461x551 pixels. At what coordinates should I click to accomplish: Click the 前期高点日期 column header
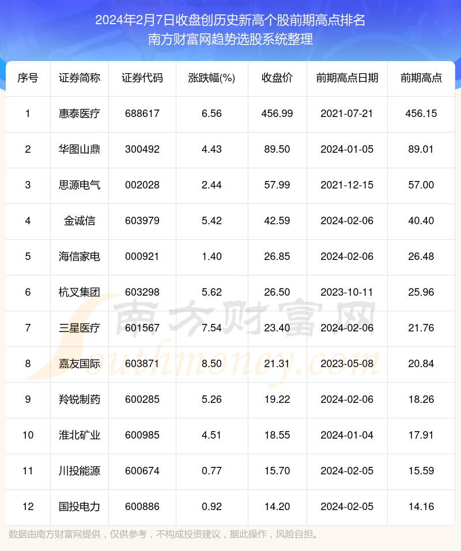coord(347,78)
